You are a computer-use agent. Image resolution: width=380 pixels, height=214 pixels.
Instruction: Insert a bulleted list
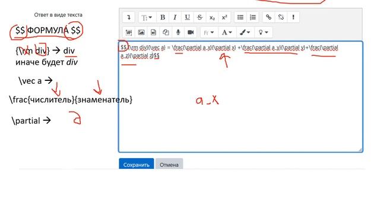coord(240,17)
